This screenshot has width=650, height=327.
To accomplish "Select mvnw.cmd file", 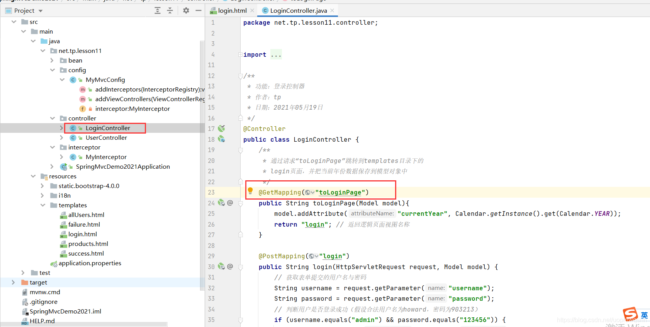I will click(x=45, y=292).
